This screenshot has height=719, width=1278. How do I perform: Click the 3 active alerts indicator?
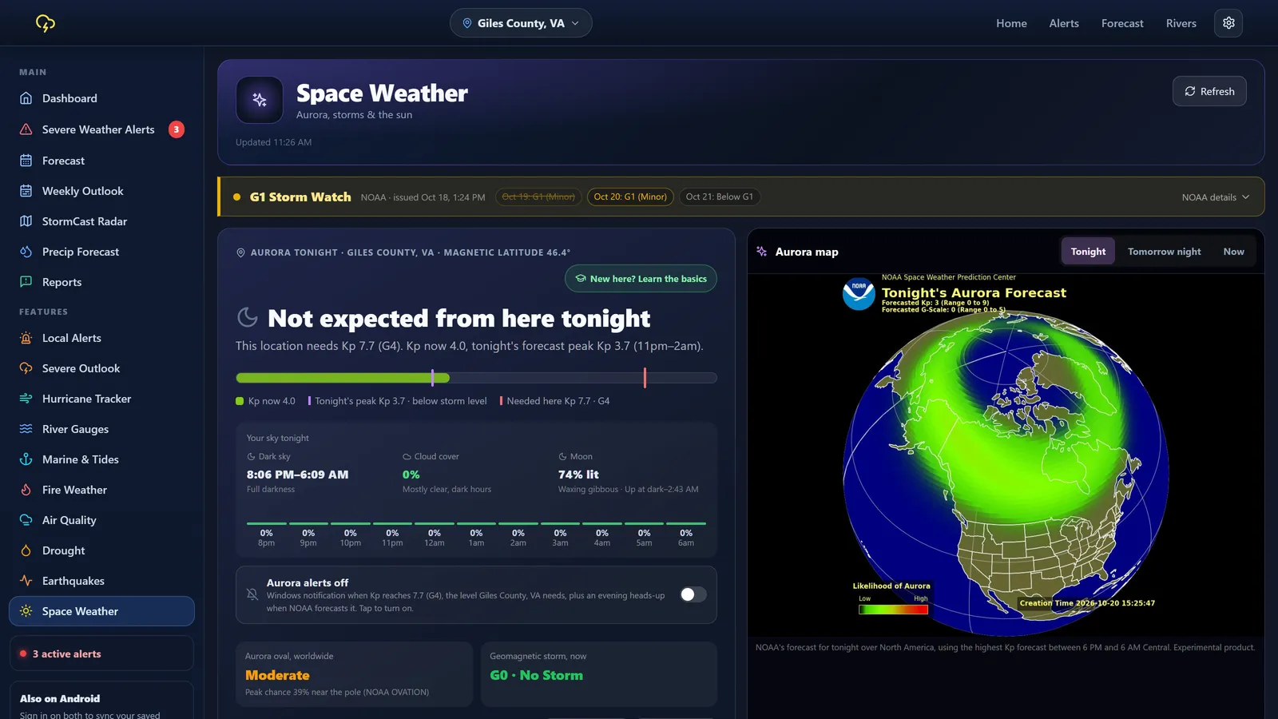click(101, 653)
